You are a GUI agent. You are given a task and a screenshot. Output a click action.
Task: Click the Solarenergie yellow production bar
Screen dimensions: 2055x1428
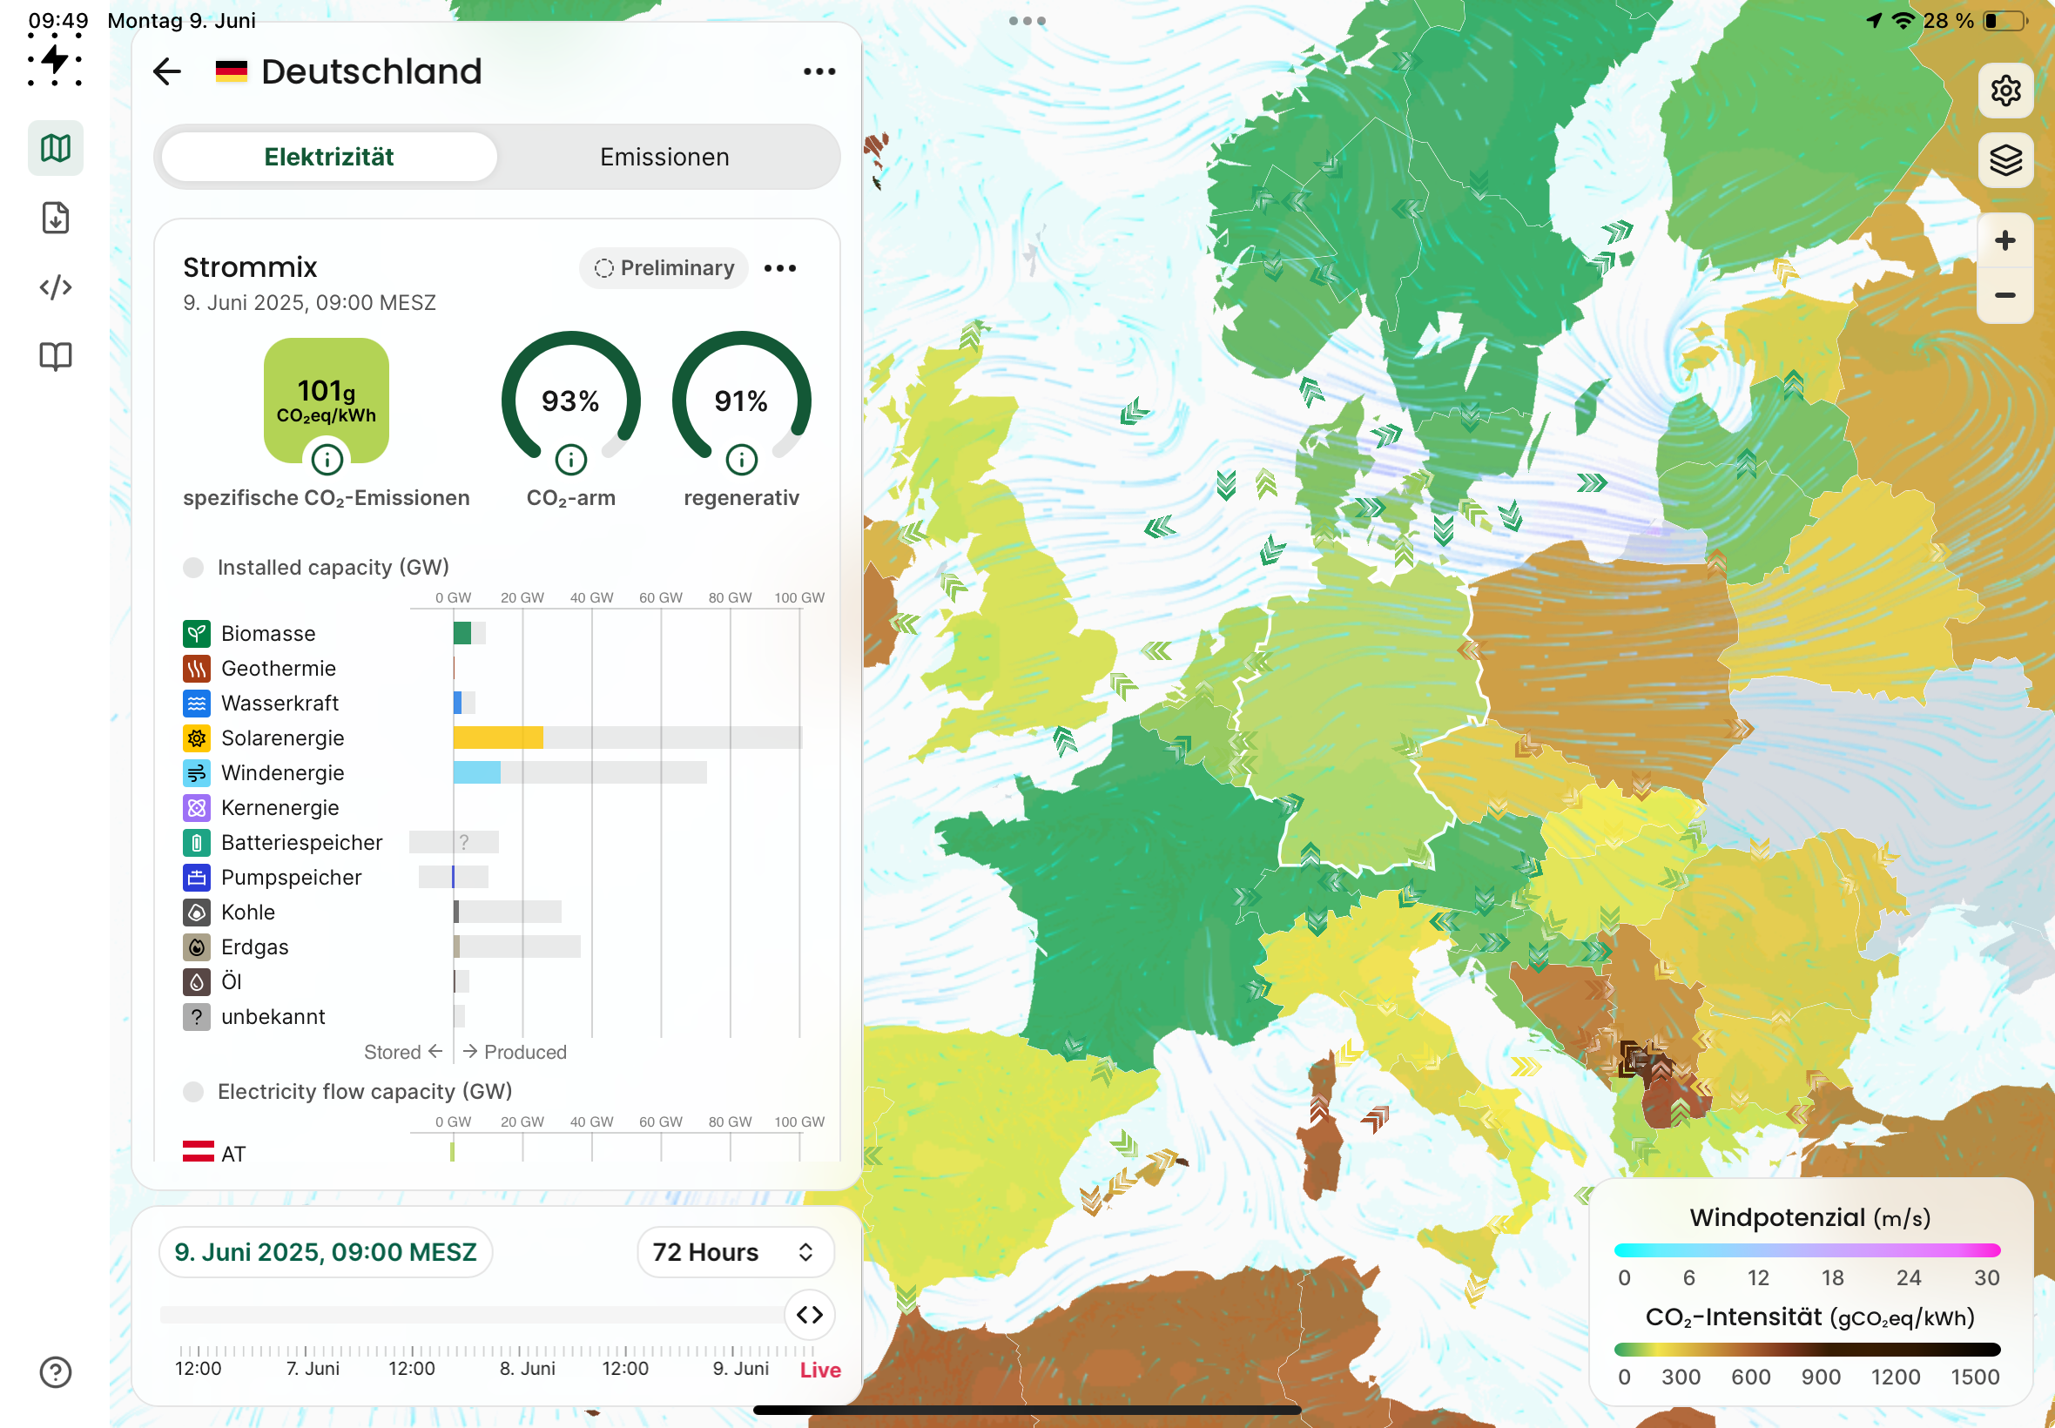(498, 738)
